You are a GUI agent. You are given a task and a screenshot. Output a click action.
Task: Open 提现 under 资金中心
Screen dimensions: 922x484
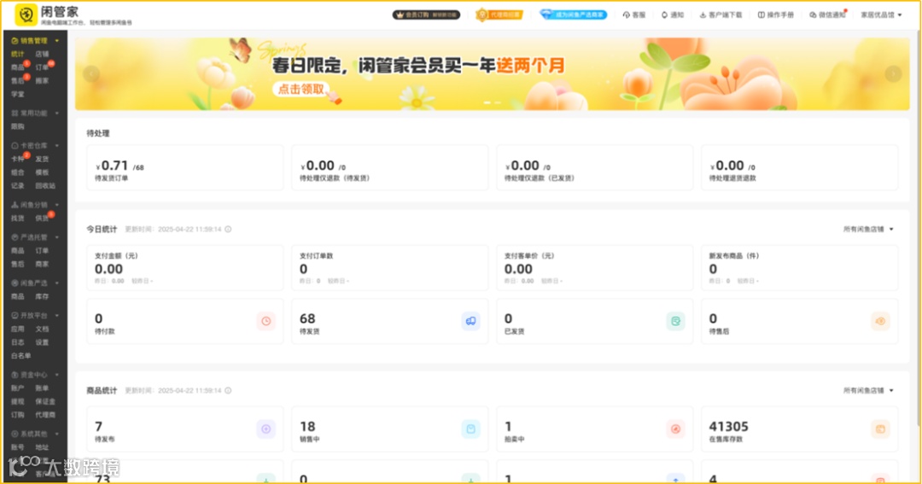point(18,402)
